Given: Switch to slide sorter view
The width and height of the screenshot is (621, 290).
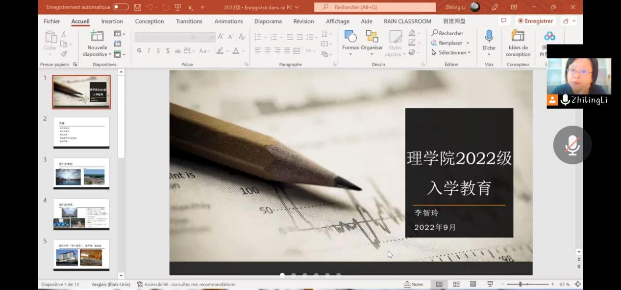Looking at the screenshot, I should (x=456, y=284).
